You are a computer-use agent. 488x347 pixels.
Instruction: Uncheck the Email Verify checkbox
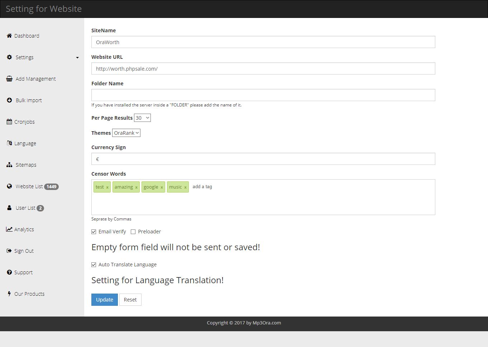click(94, 232)
